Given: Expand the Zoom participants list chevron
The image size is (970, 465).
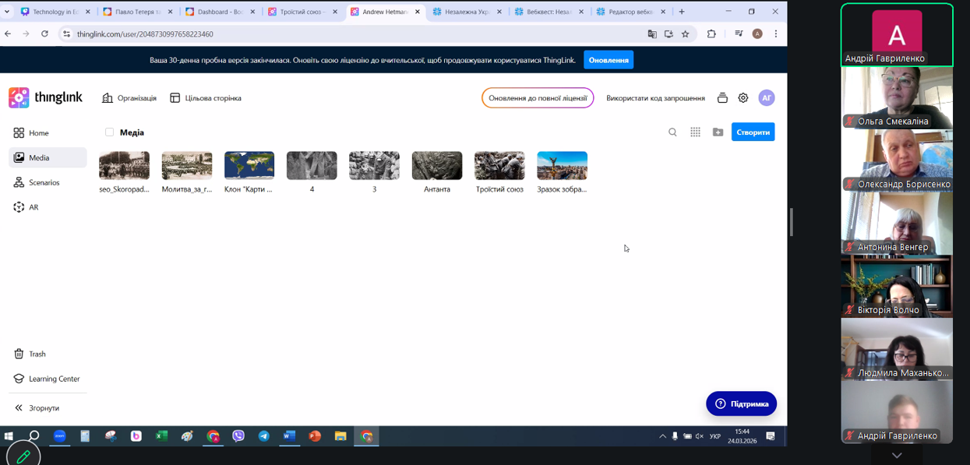Looking at the screenshot, I should [x=896, y=456].
